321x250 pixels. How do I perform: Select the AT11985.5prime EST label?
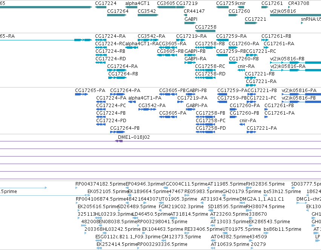pos(227,184)
